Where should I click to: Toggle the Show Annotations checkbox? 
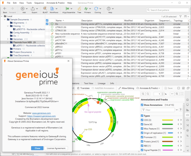tap(142, 105)
